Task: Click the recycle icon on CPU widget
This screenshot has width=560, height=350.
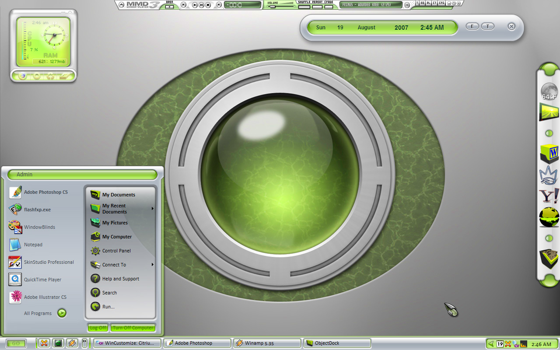Action: (x=51, y=76)
